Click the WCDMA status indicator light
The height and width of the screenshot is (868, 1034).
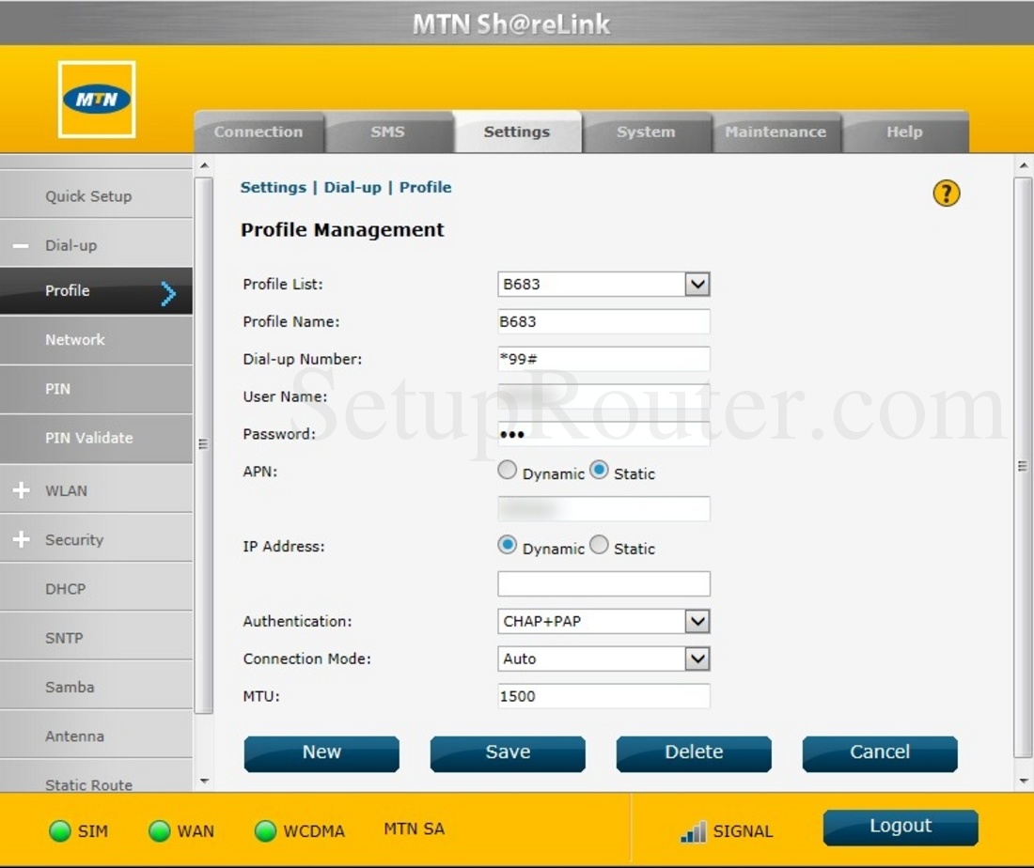coord(266,831)
